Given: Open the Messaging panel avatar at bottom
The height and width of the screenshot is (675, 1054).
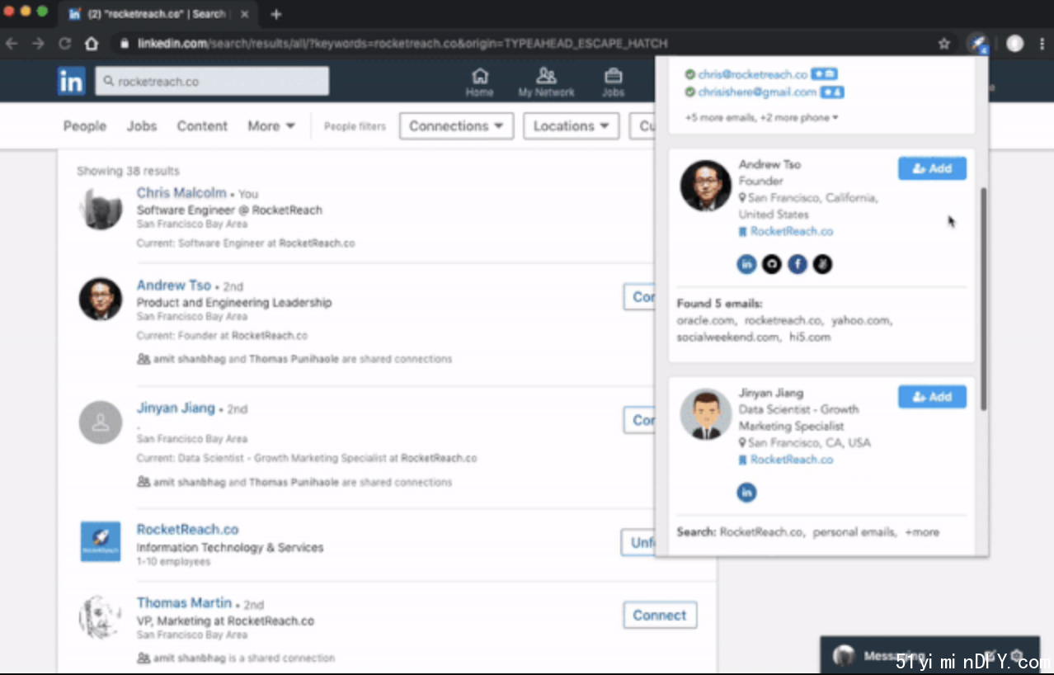Looking at the screenshot, I should [844, 657].
